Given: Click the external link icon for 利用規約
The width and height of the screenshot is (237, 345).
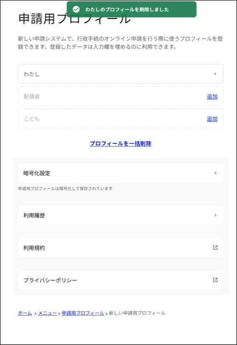Looking at the screenshot, I should click(x=215, y=248).
